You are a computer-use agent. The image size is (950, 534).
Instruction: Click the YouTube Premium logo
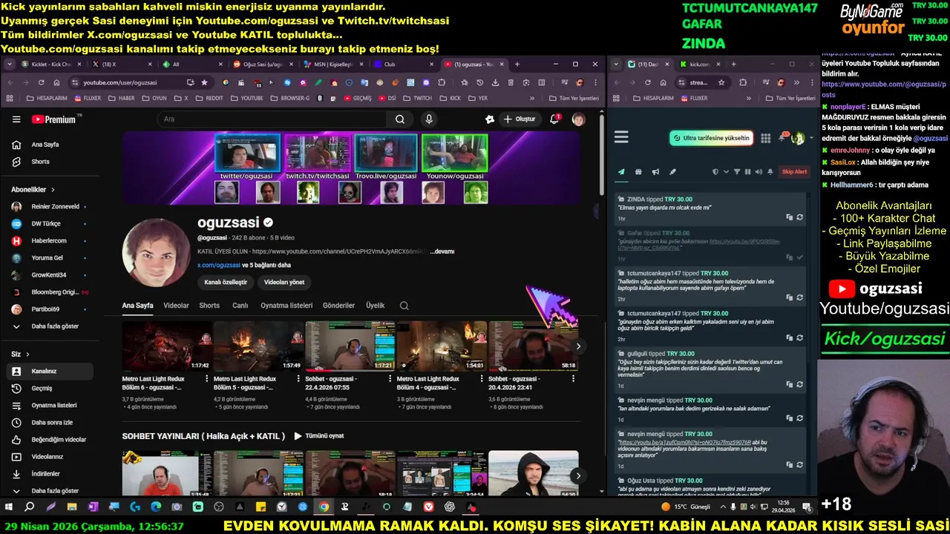click(53, 119)
